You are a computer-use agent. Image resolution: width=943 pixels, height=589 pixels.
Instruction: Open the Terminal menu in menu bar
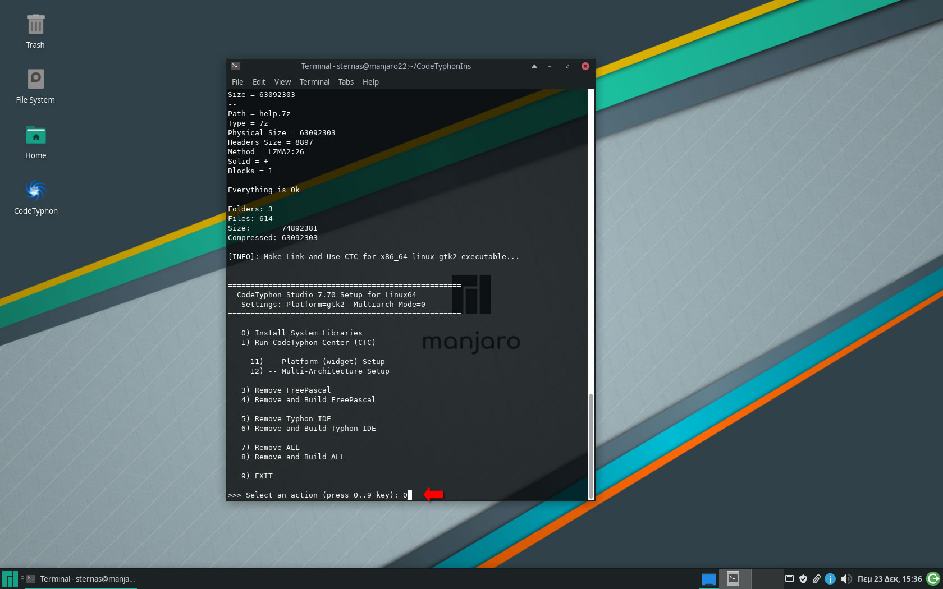coord(314,82)
